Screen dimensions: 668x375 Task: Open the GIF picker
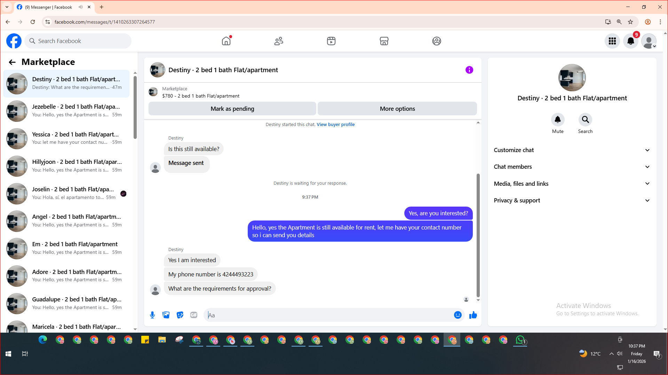coord(194,315)
